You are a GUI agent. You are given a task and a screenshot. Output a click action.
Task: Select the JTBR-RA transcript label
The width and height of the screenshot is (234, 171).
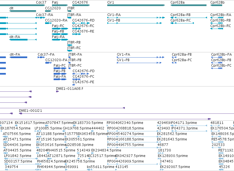pos(74,15)
